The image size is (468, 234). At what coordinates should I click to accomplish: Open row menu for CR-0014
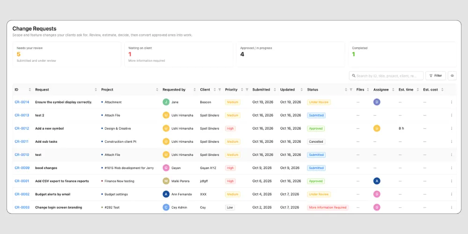point(451,102)
